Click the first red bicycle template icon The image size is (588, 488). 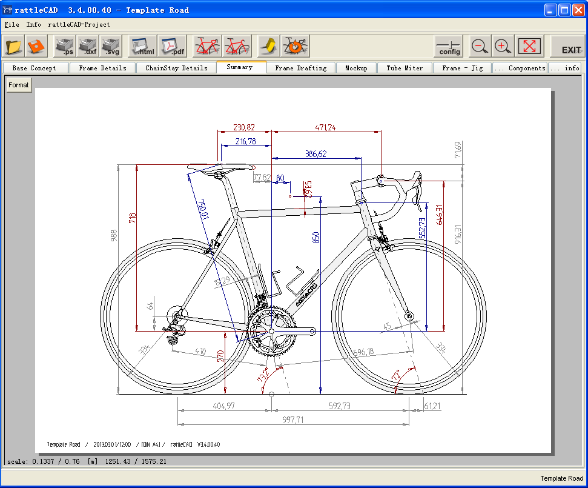click(207, 46)
